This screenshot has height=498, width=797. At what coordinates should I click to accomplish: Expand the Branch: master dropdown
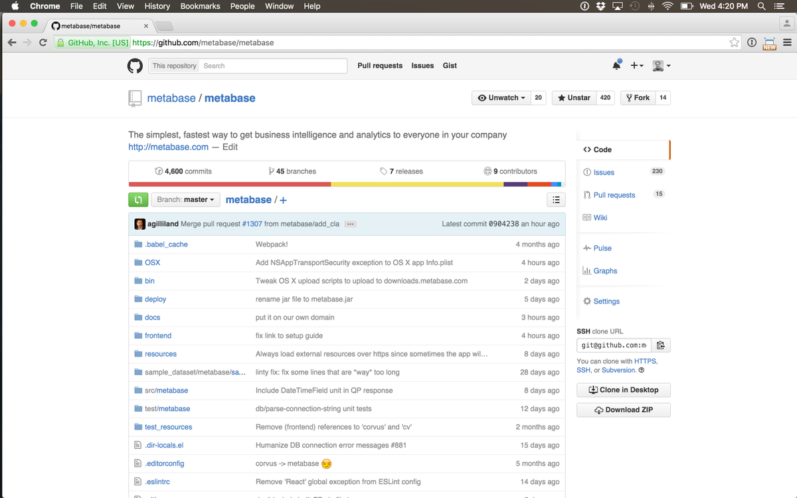click(186, 199)
